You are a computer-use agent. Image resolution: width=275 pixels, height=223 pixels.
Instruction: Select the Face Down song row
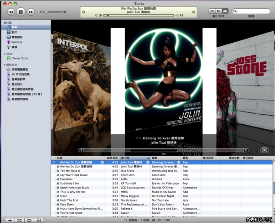coord(161,205)
